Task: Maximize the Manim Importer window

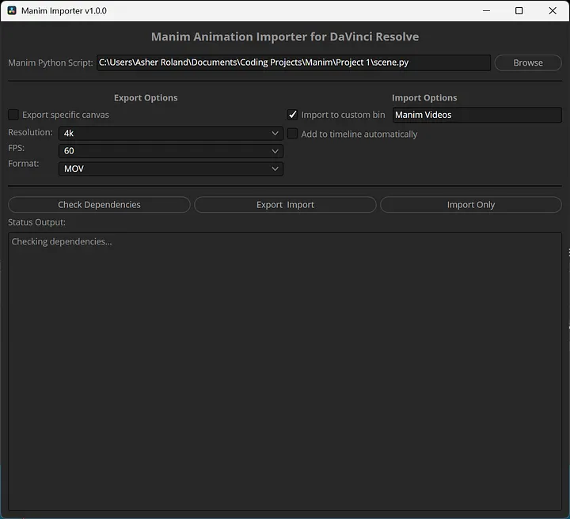Action: pos(519,10)
